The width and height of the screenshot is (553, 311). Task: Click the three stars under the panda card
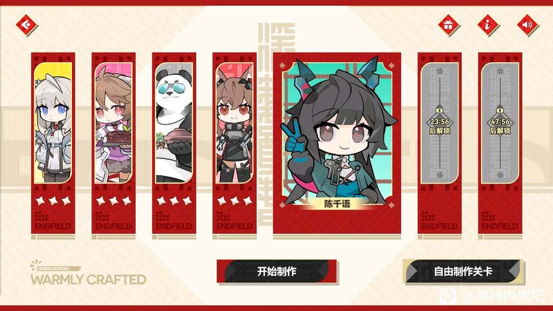click(174, 201)
